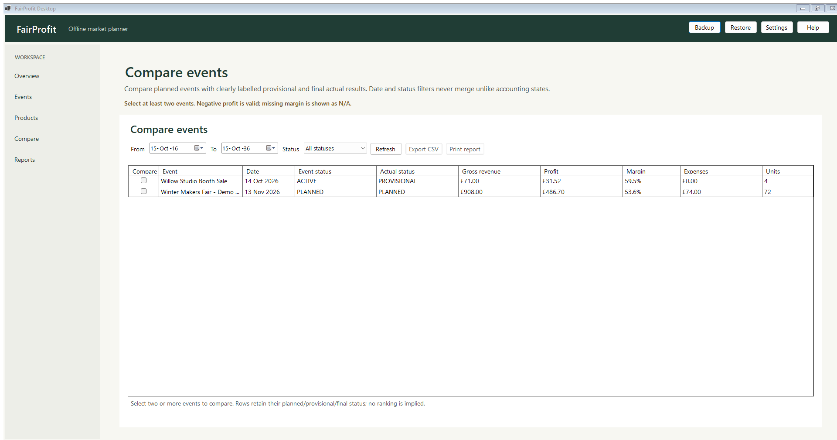Click the FairProfit logo text
837x440 pixels.
click(x=37, y=29)
